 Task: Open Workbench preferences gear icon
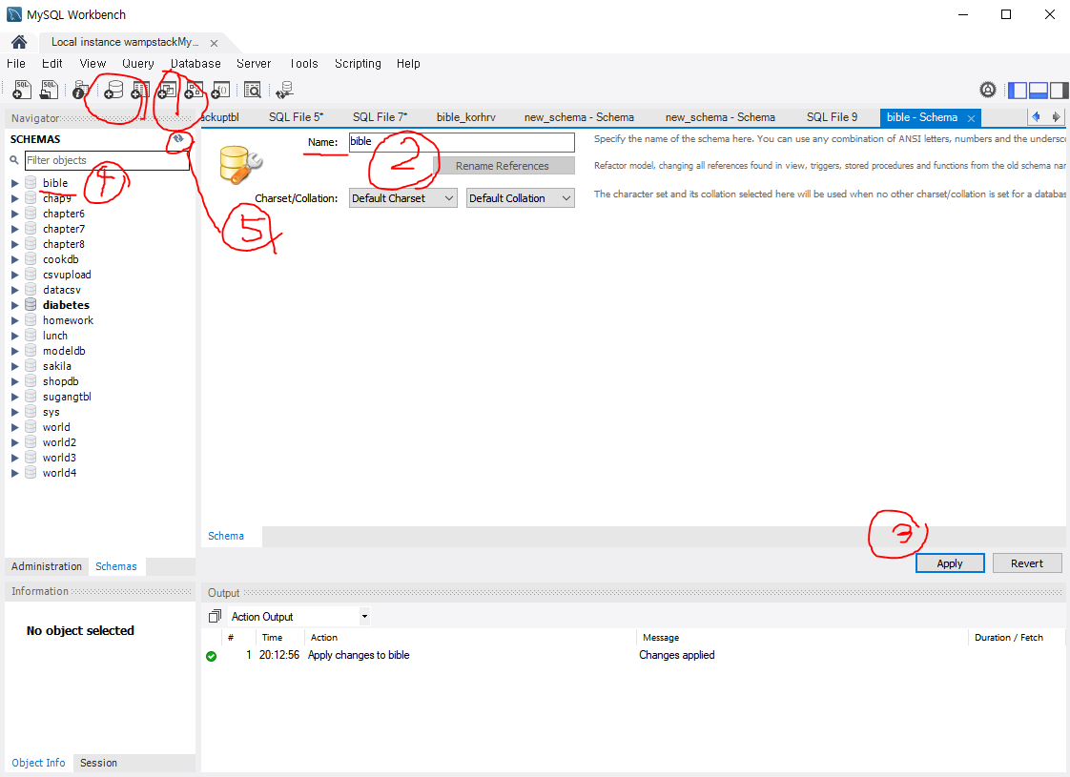tap(987, 90)
